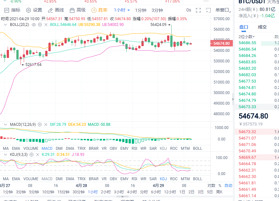Open the chart 设置 (settings)

coord(34,10)
